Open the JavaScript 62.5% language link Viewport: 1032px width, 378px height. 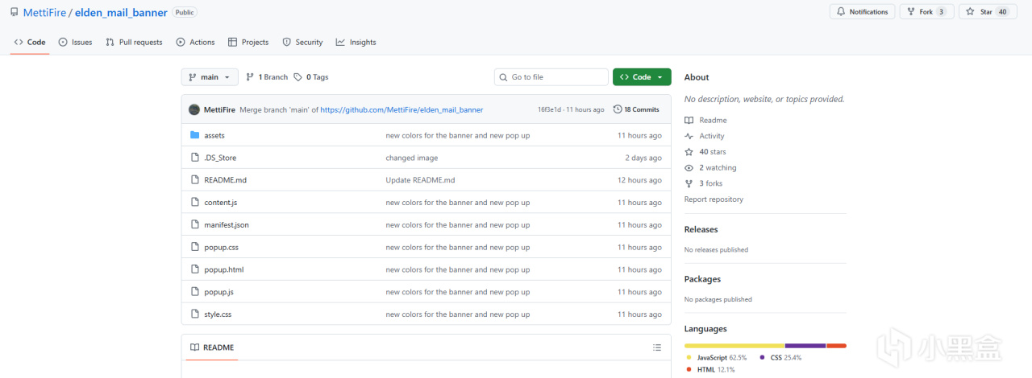coord(717,357)
